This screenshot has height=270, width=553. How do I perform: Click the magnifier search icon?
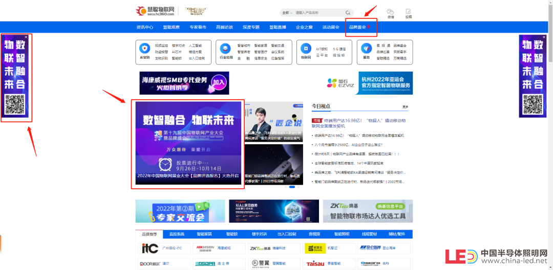[x=348, y=13]
